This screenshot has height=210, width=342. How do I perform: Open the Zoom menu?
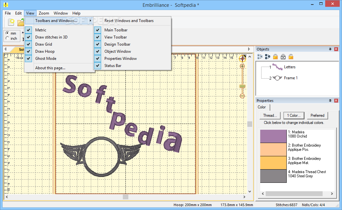(44, 13)
